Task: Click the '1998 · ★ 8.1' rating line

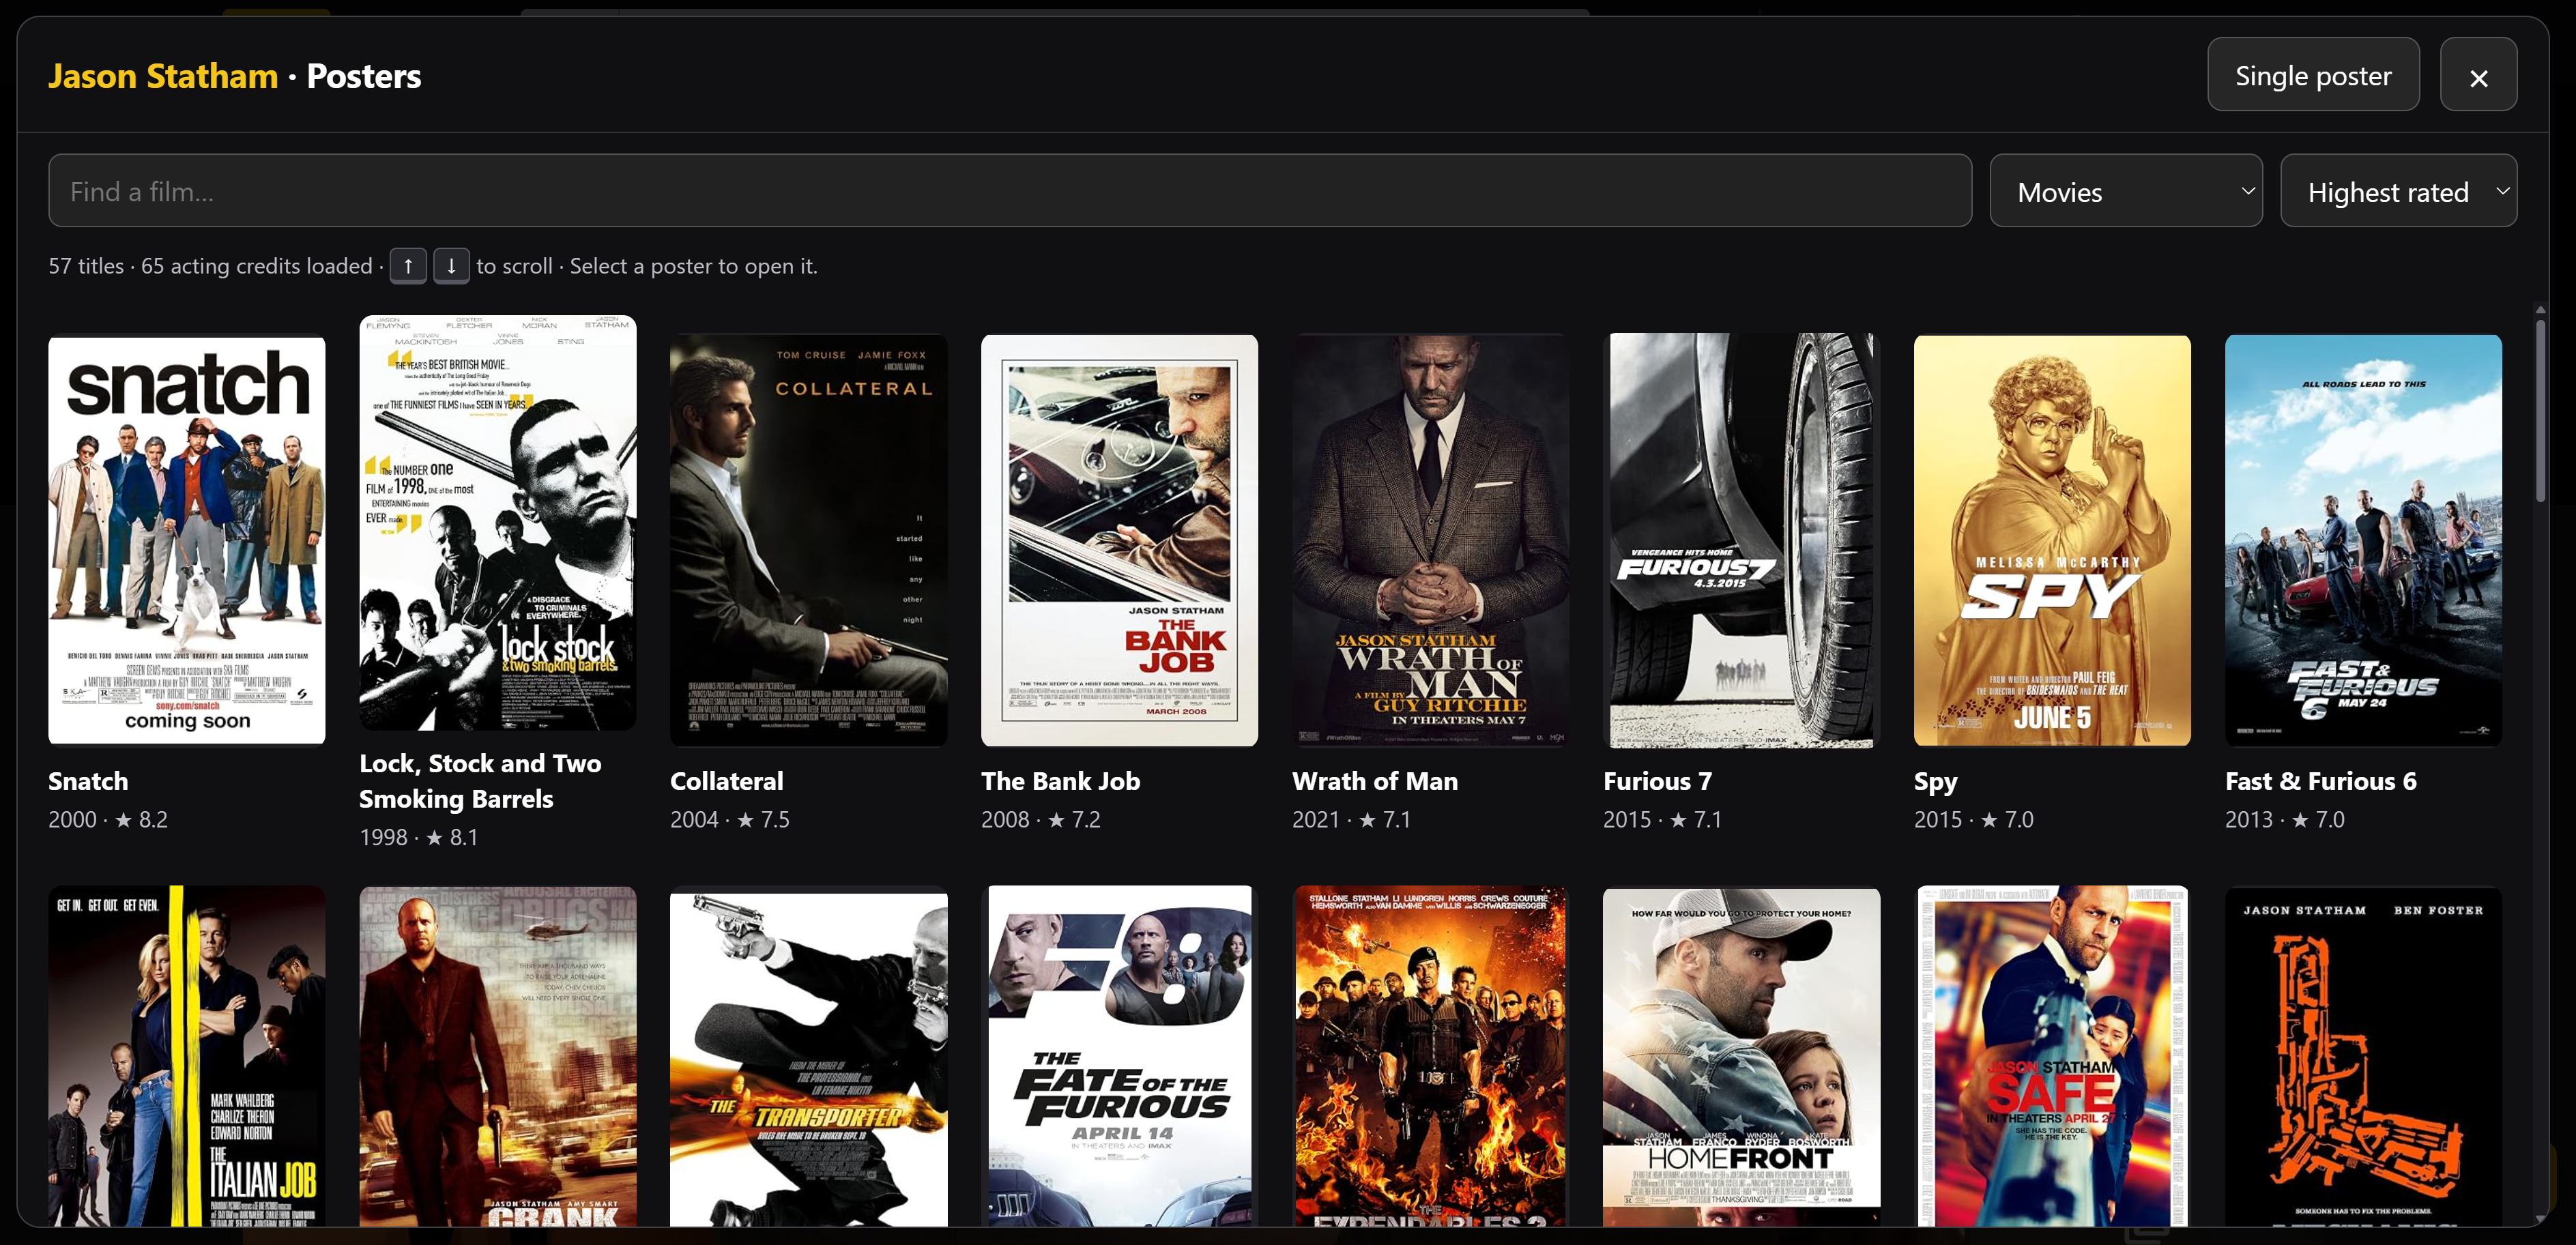Action: tap(419, 837)
